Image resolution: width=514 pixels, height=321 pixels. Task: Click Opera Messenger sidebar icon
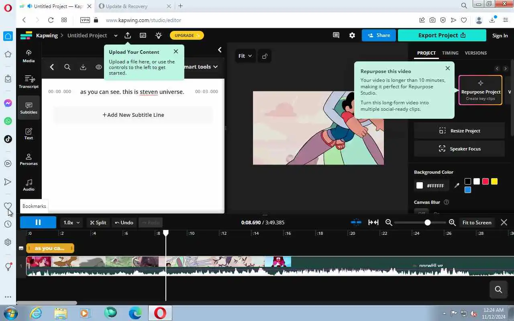click(8, 104)
